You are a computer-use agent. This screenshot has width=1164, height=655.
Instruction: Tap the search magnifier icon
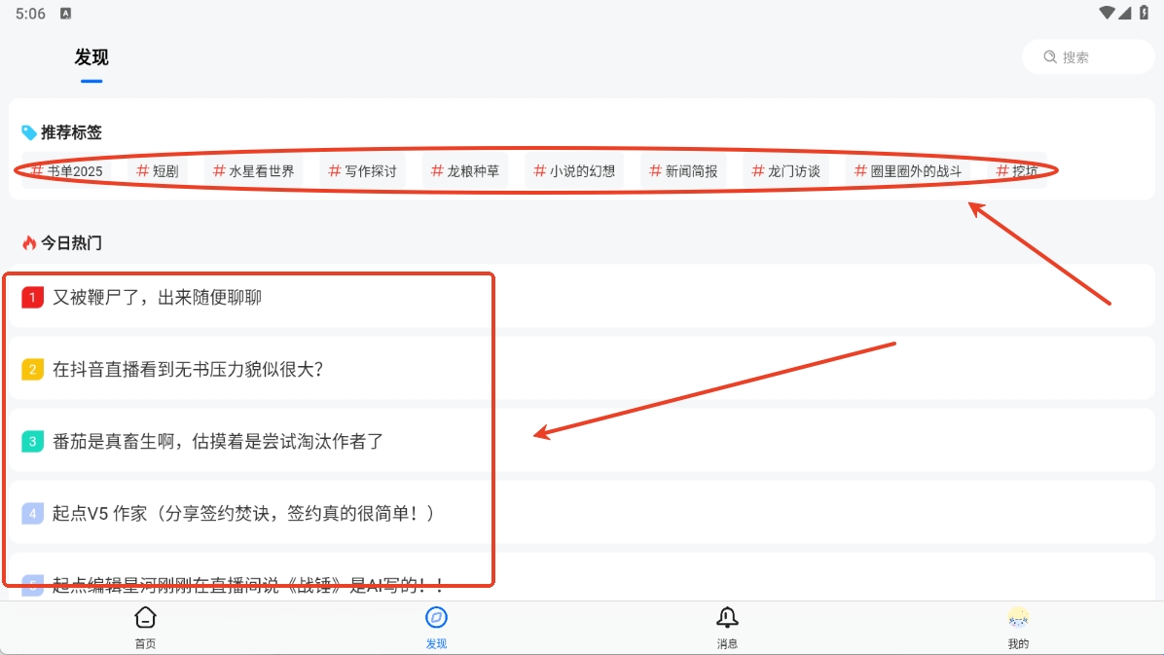point(1050,57)
